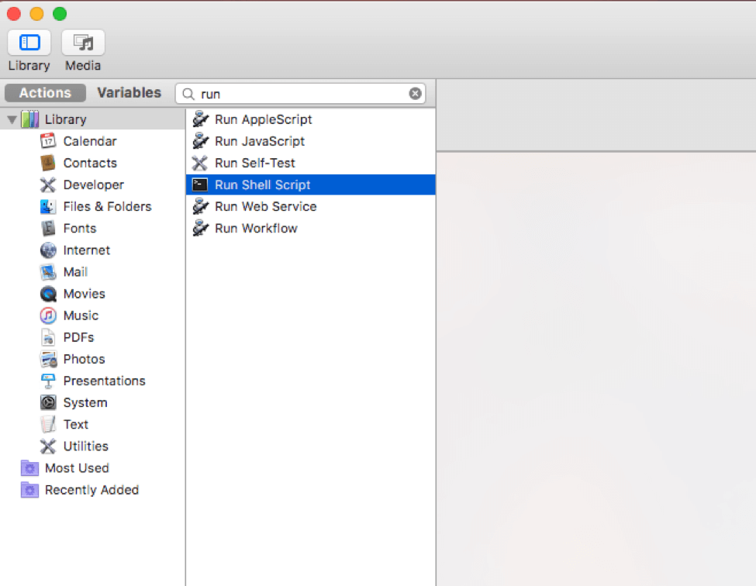
Task: Switch to the Variables tab
Action: coord(129,92)
